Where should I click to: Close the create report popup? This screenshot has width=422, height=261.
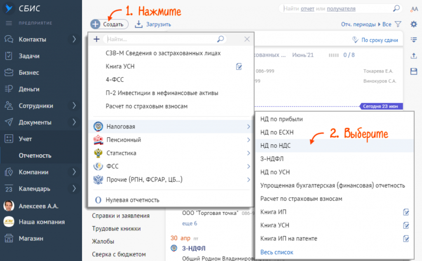(247, 39)
